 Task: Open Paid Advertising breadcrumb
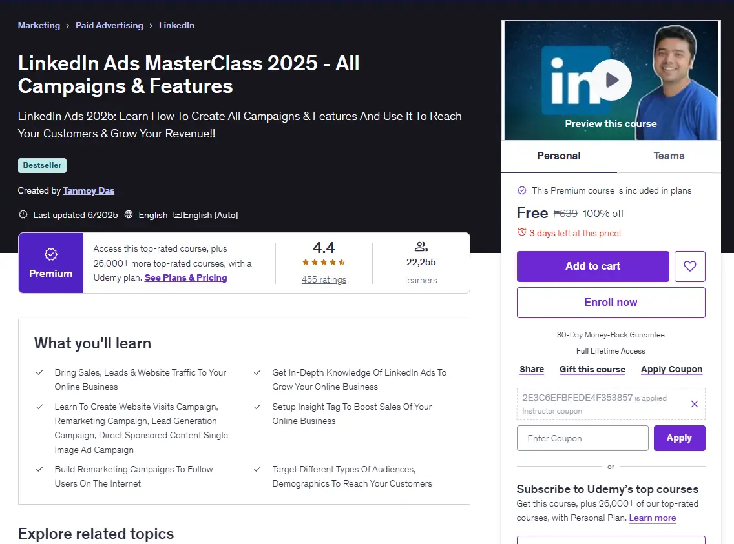(109, 25)
